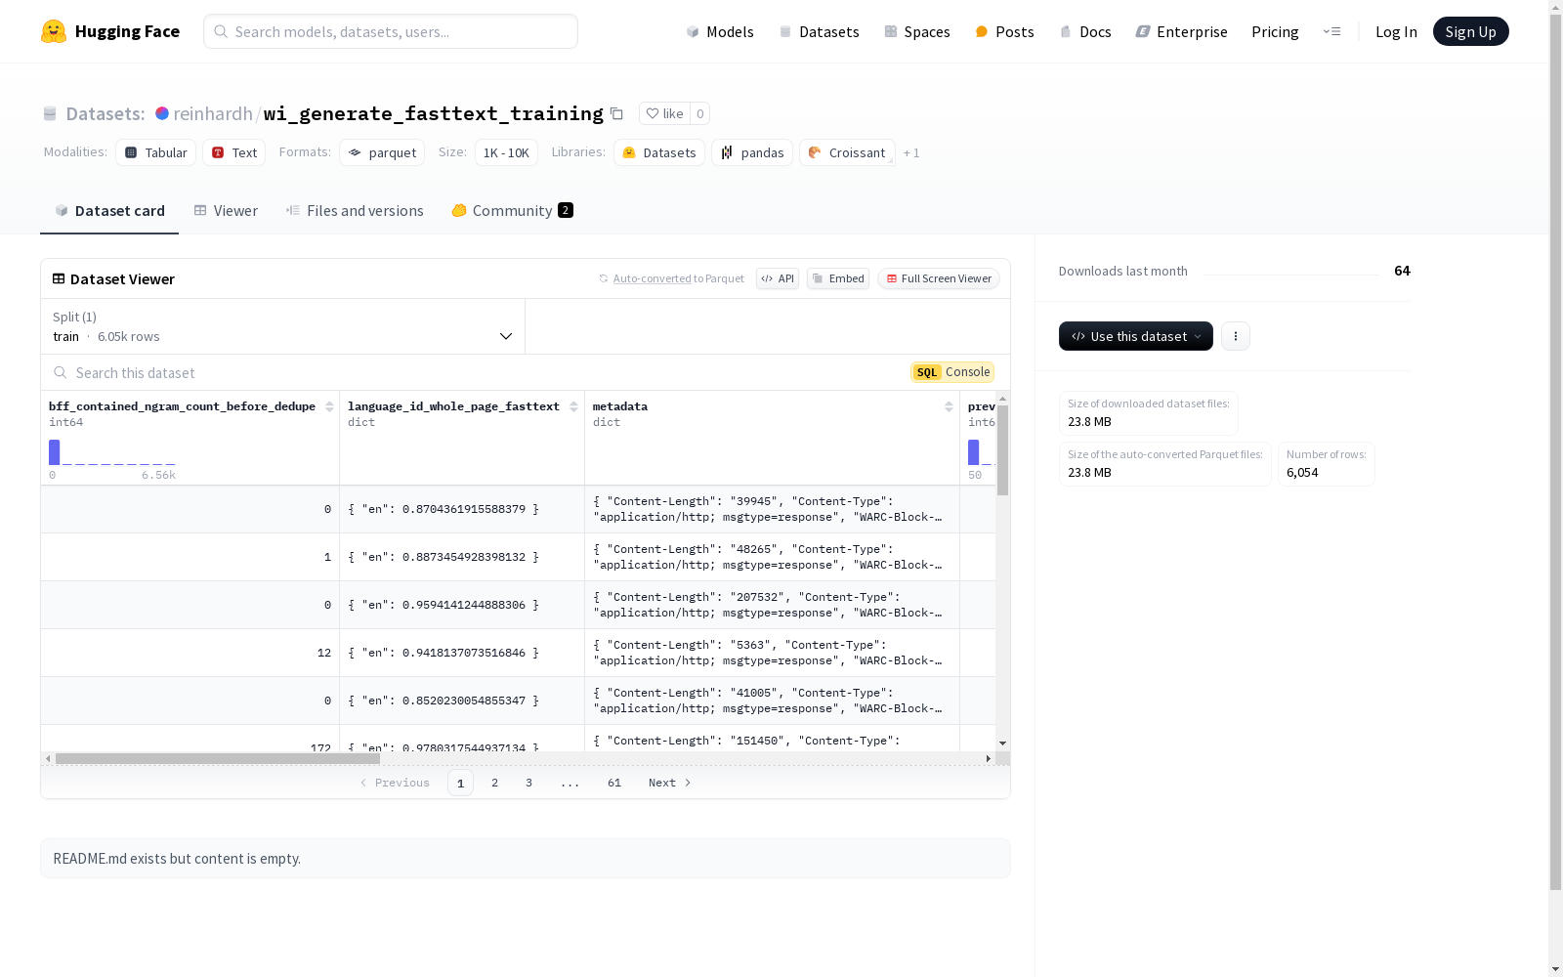Select page 1 in pagination
The image size is (1563, 977).
(460, 783)
